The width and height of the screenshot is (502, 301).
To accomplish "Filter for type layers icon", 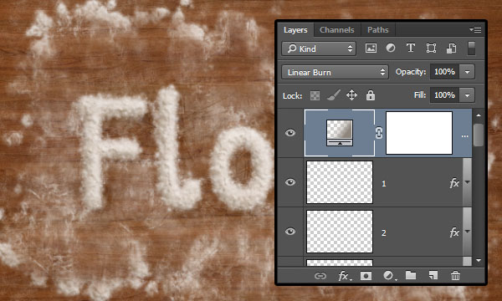I will pos(411,48).
